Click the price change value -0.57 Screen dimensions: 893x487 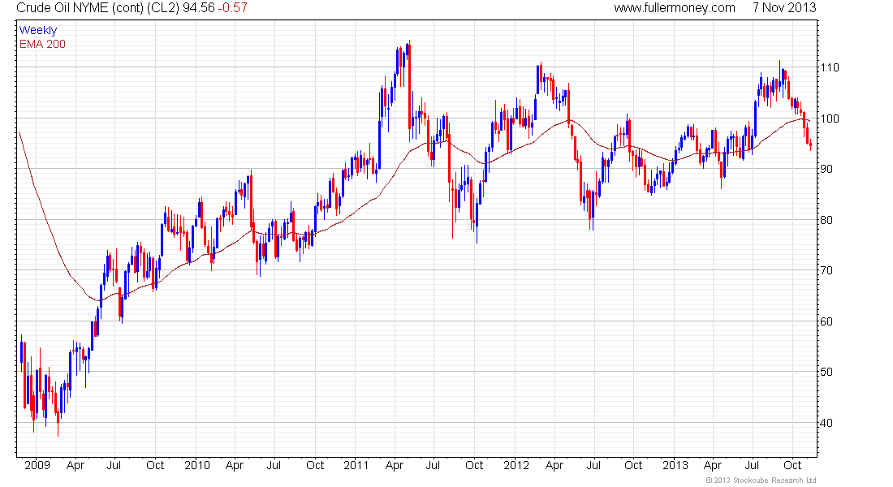(232, 8)
